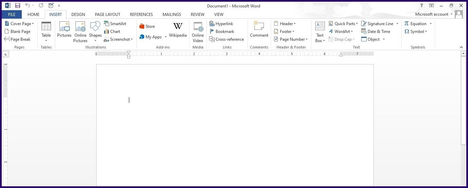This screenshot has height=188, width=468.
Task: Open the Office Store add-ins
Action: coord(147,26)
